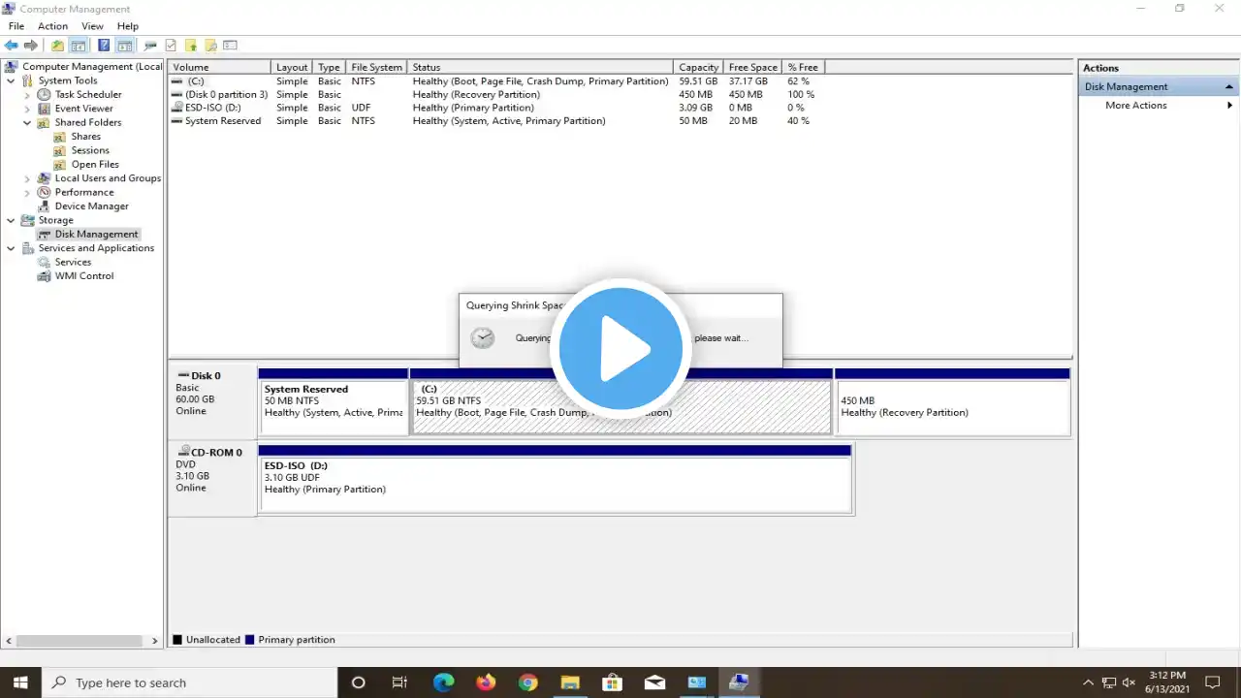Toggle Show/Hide Console Tree toolbar icon
The width and height of the screenshot is (1241, 698).
pos(78,46)
